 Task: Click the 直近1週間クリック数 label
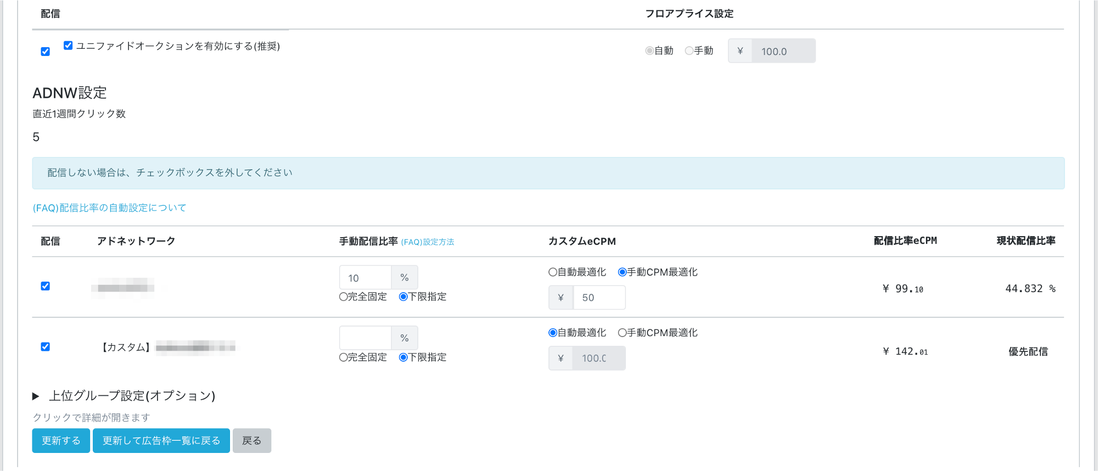(79, 114)
